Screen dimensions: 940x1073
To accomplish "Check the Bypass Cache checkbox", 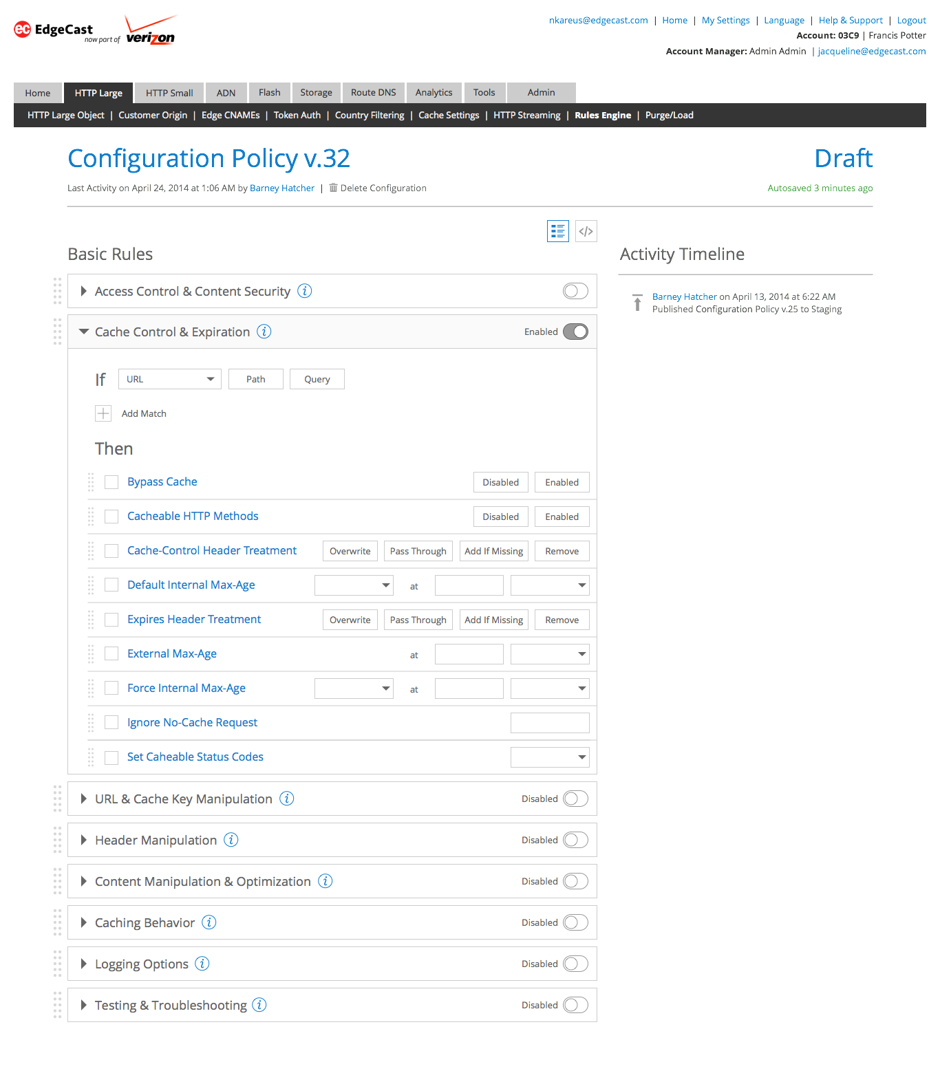I will [111, 482].
